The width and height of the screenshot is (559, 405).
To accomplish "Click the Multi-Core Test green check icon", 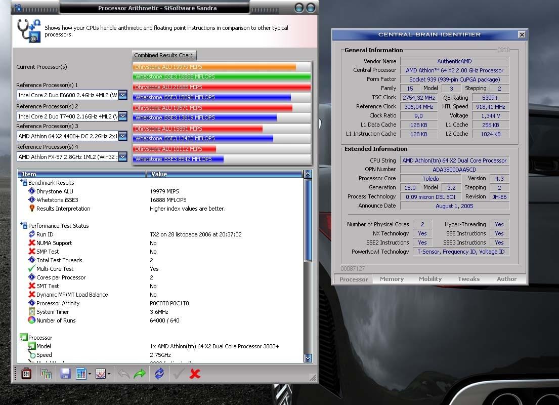I will coord(32,268).
